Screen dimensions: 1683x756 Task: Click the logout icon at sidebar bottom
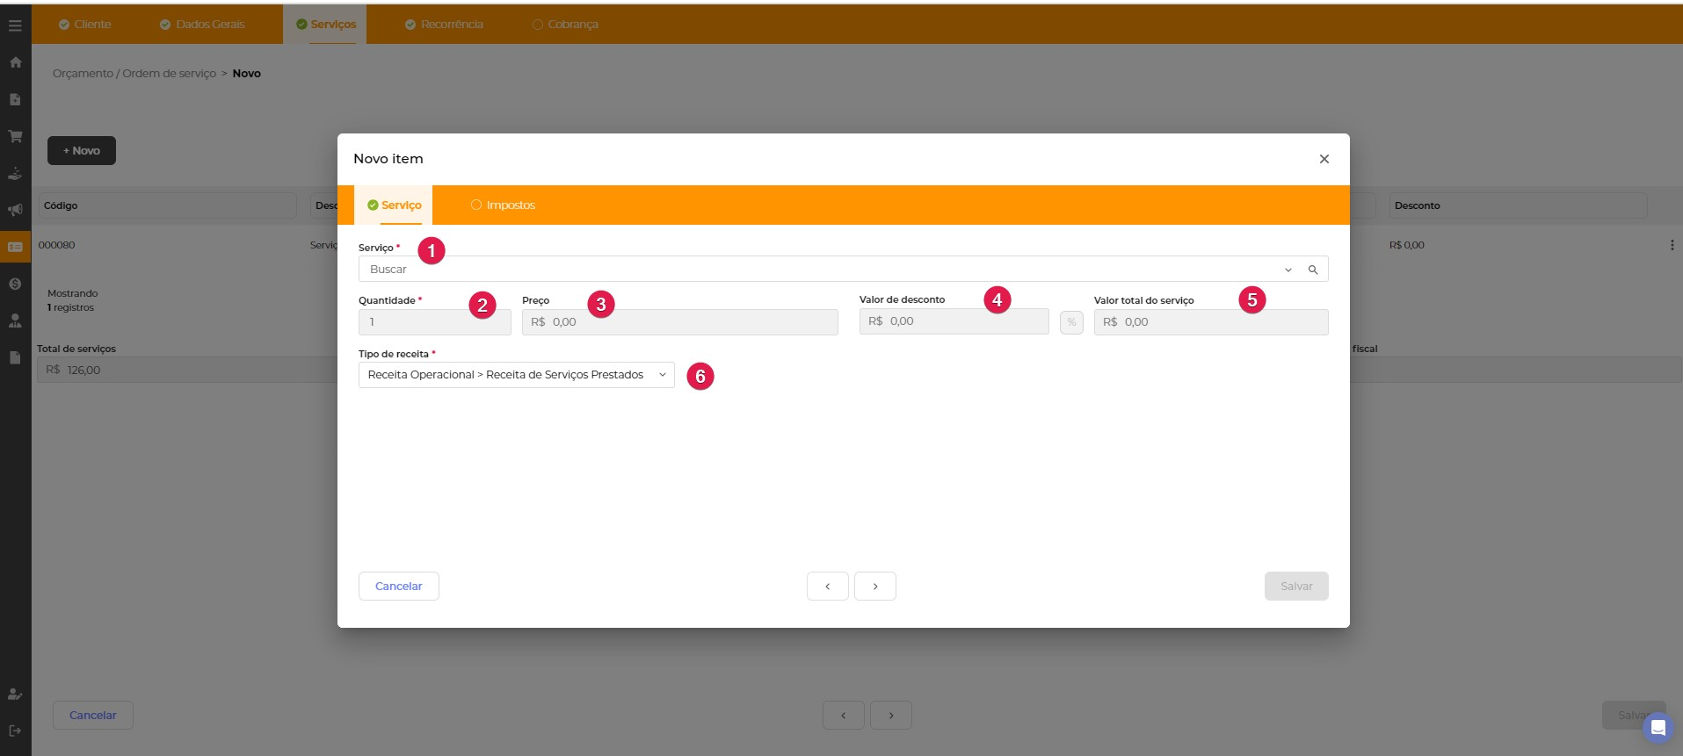[15, 731]
